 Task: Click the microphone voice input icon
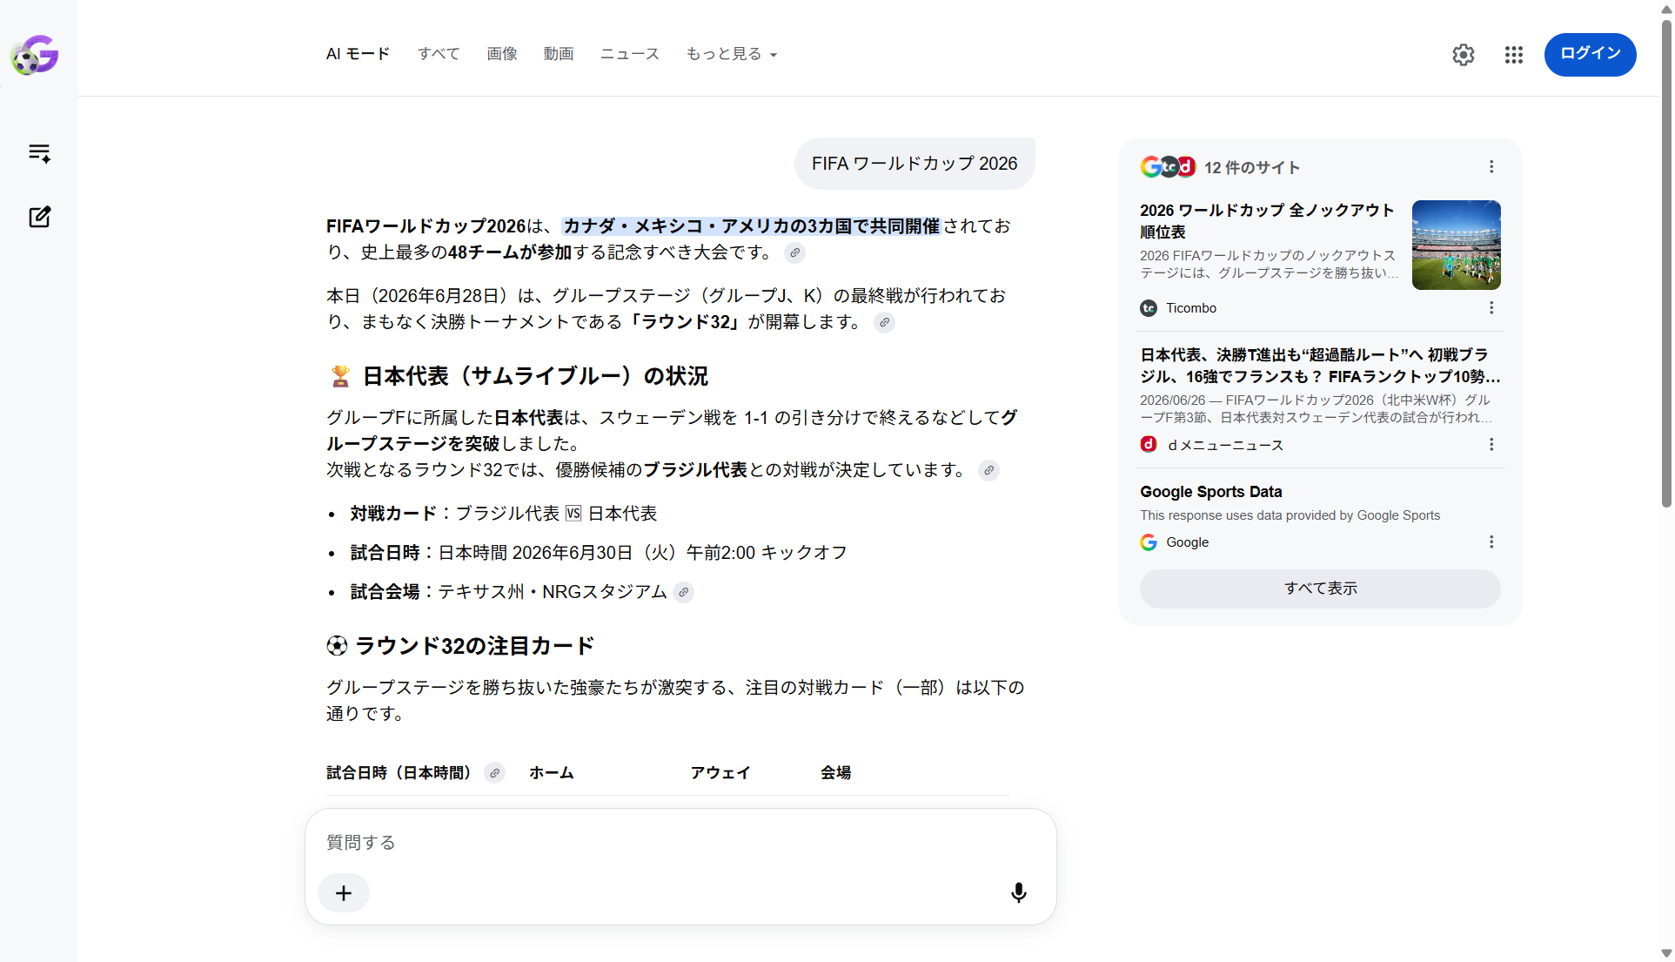coord(1018,892)
